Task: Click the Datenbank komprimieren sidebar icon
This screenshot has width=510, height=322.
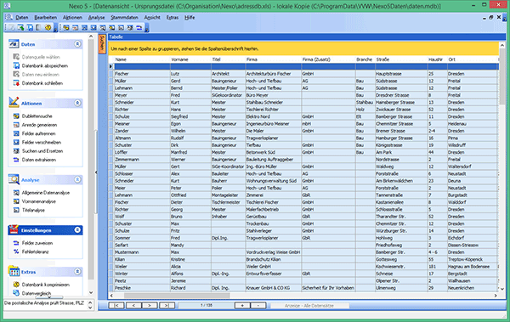Action: 16,285
